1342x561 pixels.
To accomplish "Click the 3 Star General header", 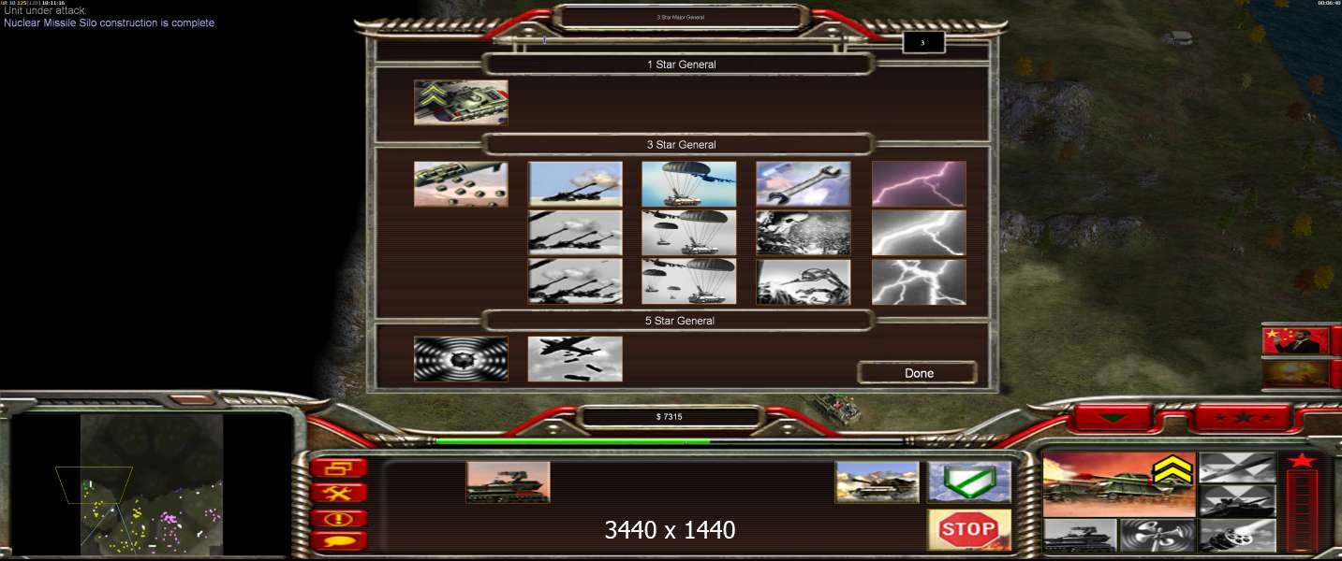I will pyautogui.click(x=681, y=145).
